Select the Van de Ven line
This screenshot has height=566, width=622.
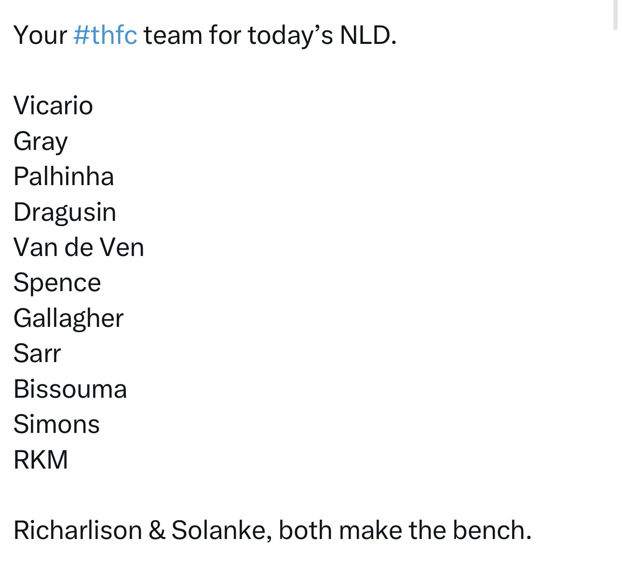coord(79,247)
